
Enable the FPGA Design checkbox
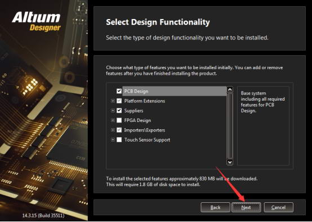pyautogui.click(x=119, y=120)
